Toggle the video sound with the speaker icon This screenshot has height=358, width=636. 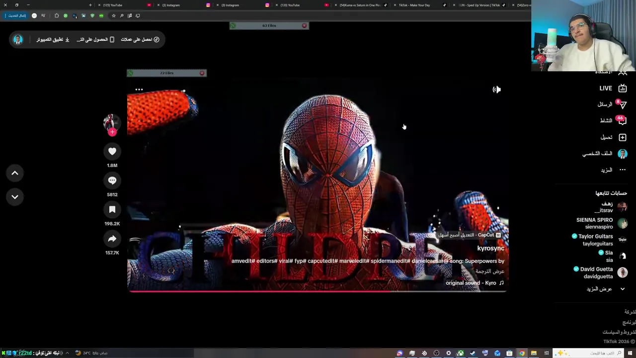[496, 89]
